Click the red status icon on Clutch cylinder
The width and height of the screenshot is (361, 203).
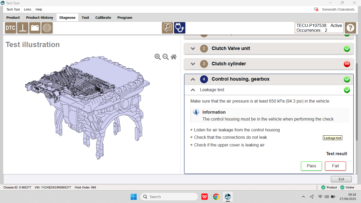point(347,64)
